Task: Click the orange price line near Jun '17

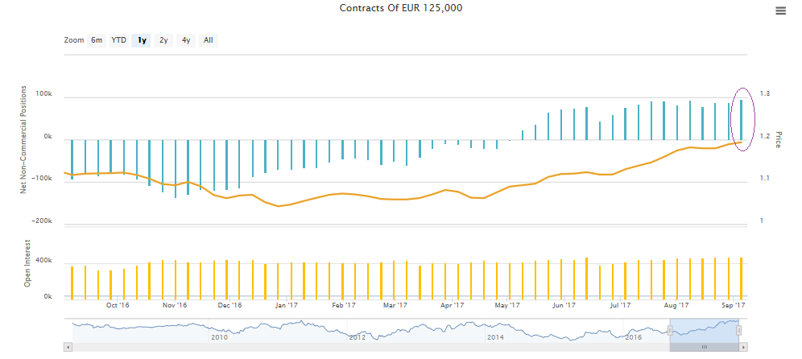Action: coord(564,173)
